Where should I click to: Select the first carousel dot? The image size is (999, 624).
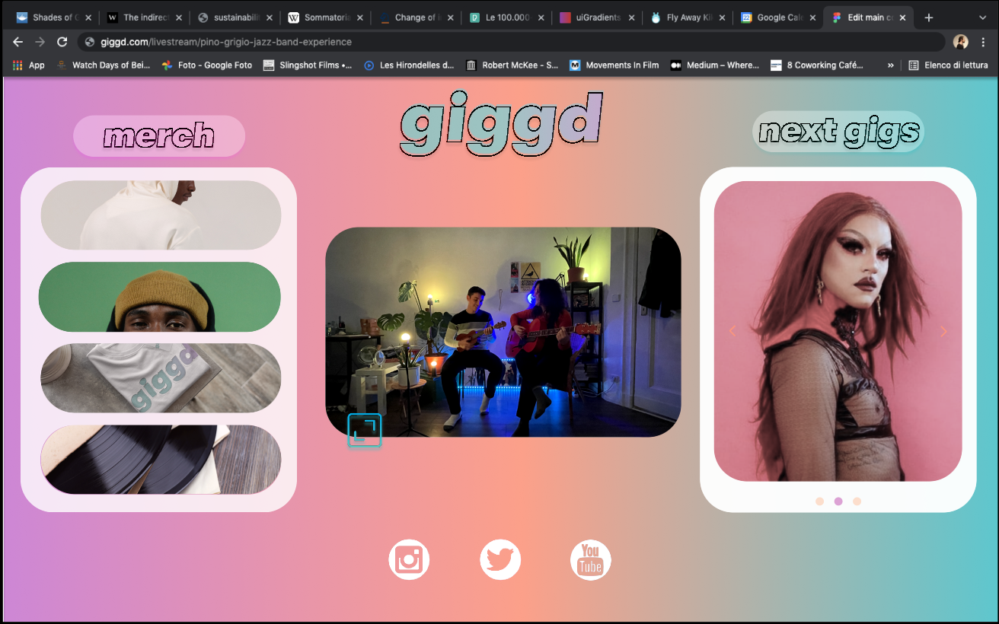click(x=820, y=501)
